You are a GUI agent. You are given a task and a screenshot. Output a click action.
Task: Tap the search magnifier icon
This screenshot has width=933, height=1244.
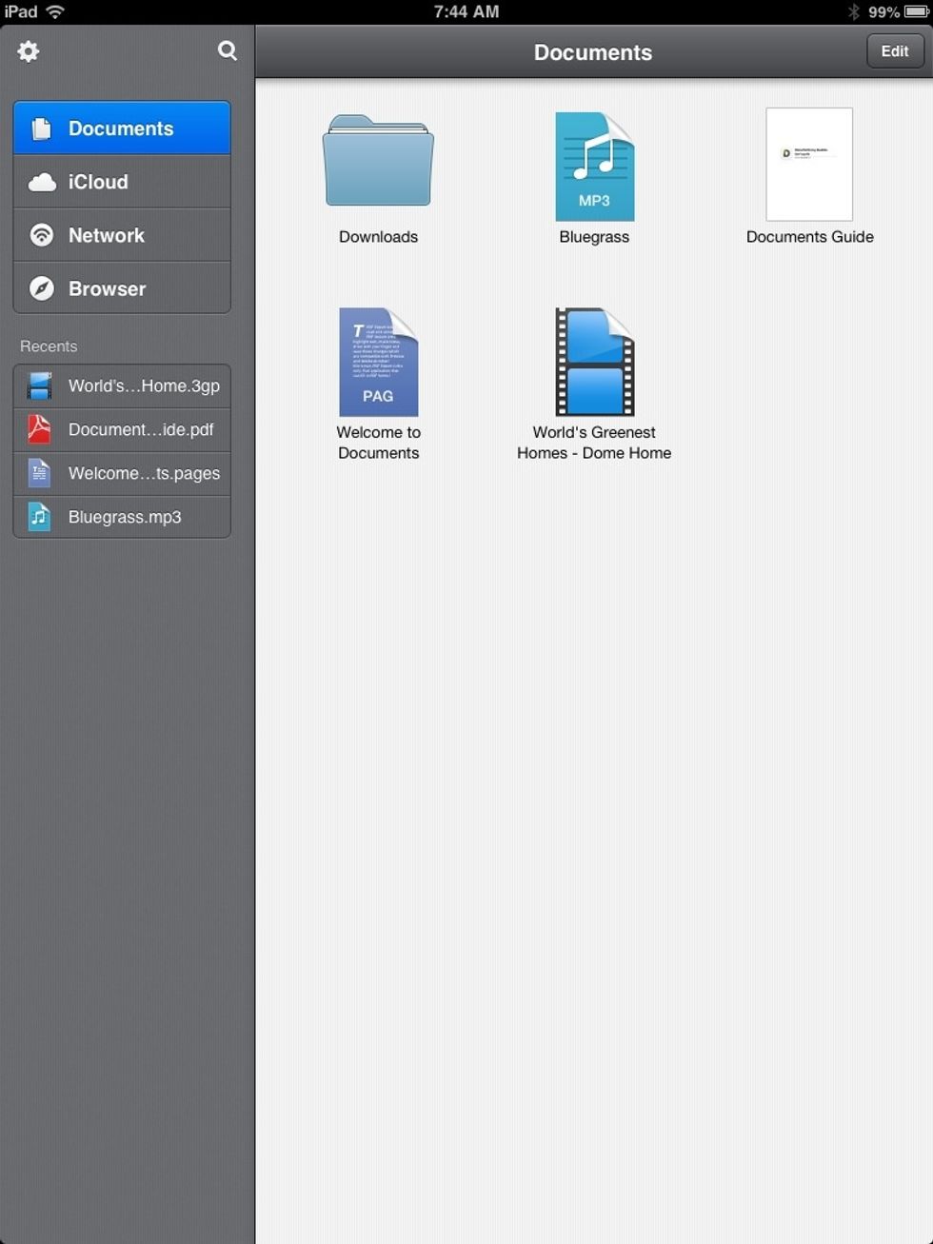(x=228, y=50)
